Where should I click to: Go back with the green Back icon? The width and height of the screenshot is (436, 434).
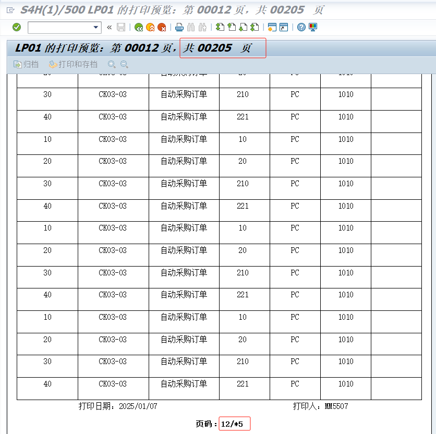139,27
